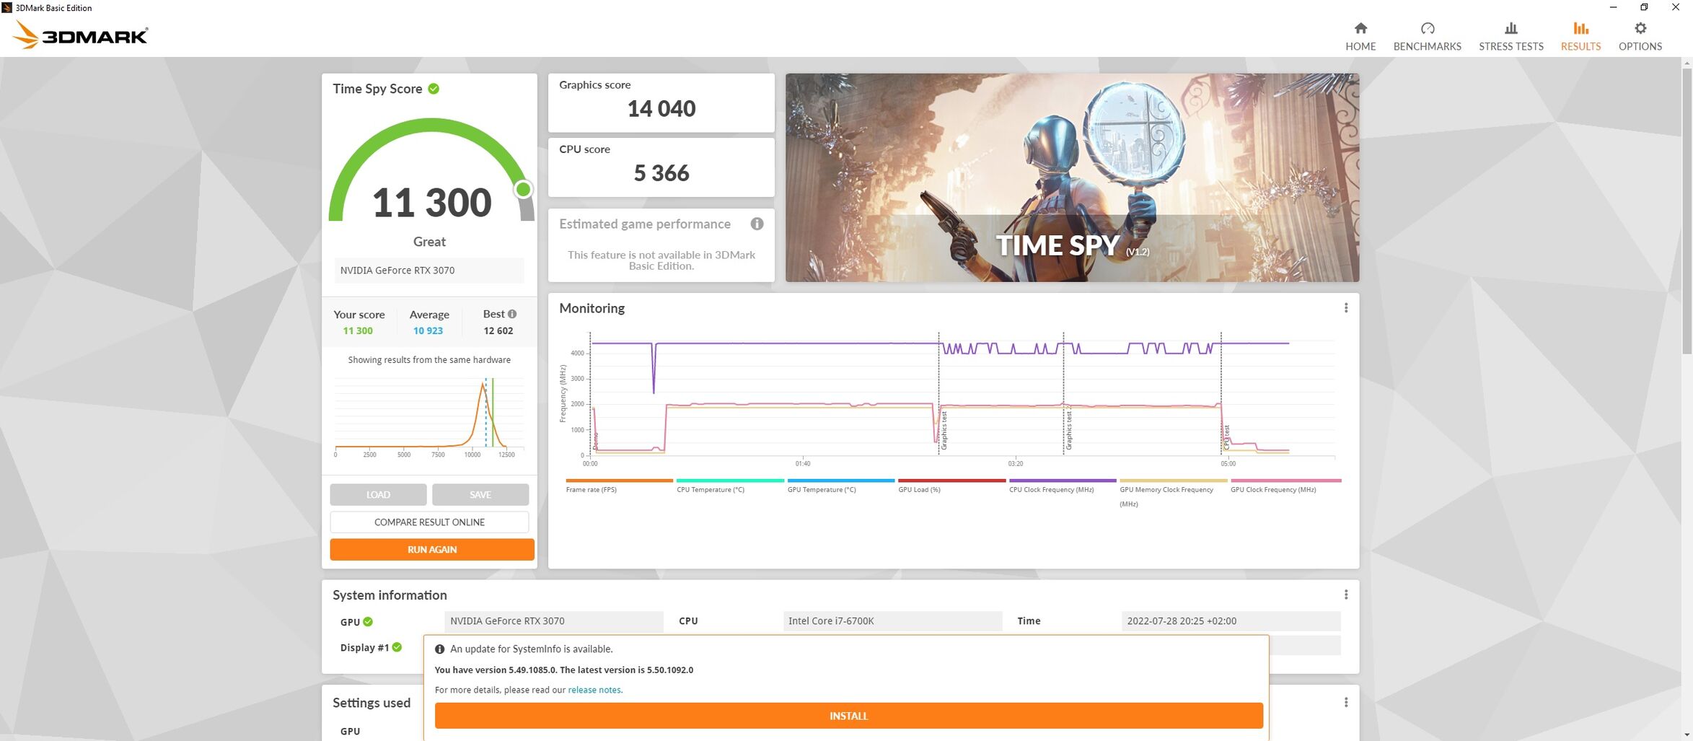Toggle GPU Temperature legend swatch
This screenshot has height=741, width=1693.
(x=841, y=481)
